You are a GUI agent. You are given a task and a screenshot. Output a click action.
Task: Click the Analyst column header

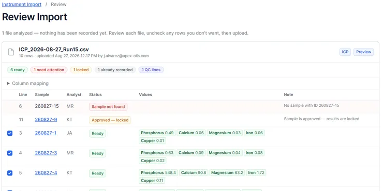74,94
